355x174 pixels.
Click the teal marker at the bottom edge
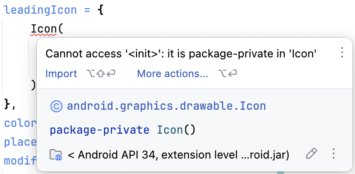coord(281,172)
